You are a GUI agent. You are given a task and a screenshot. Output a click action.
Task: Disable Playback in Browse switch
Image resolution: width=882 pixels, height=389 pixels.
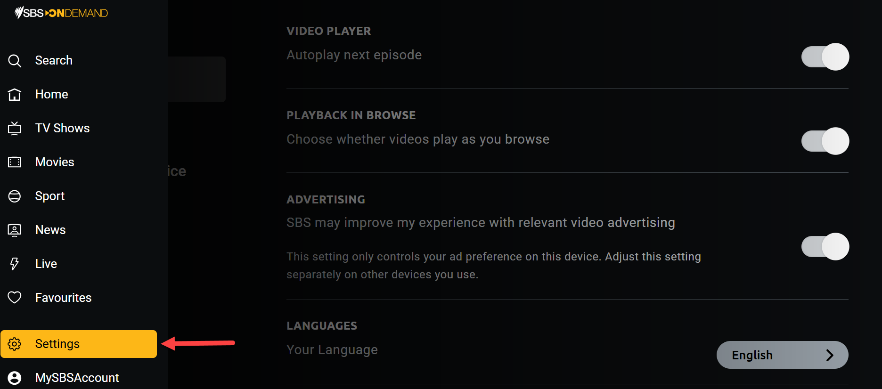(825, 141)
